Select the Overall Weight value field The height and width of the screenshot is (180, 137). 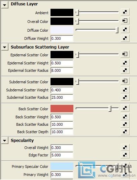pos(62,148)
